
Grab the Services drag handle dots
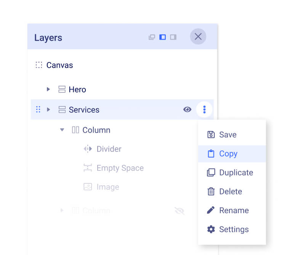[x=38, y=109]
